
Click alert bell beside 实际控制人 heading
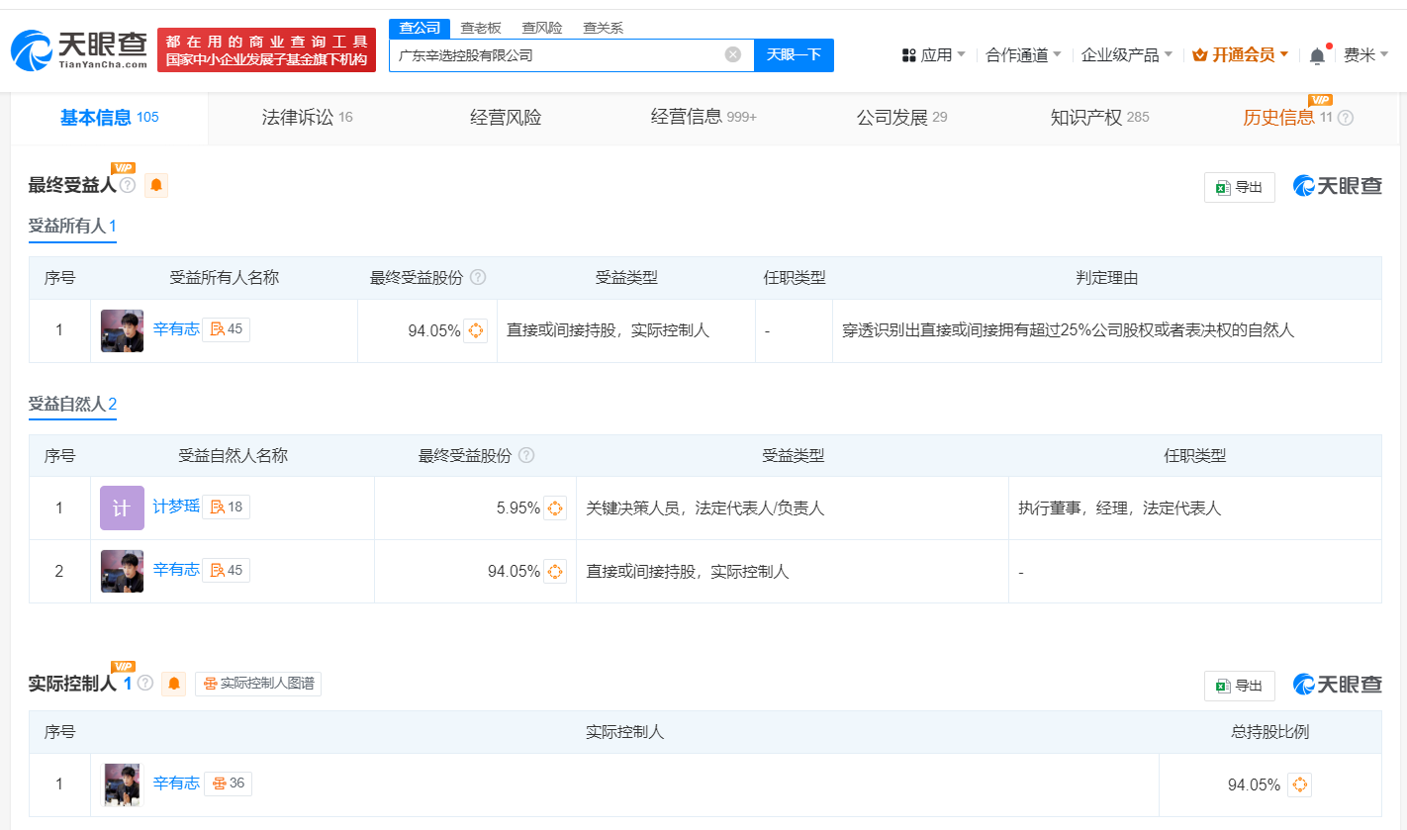[x=174, y=684]
